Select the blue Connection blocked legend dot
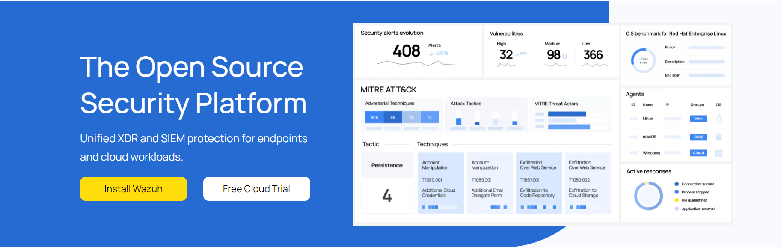The height and width of the screenshot is (247, 781). tap(677, 184)
